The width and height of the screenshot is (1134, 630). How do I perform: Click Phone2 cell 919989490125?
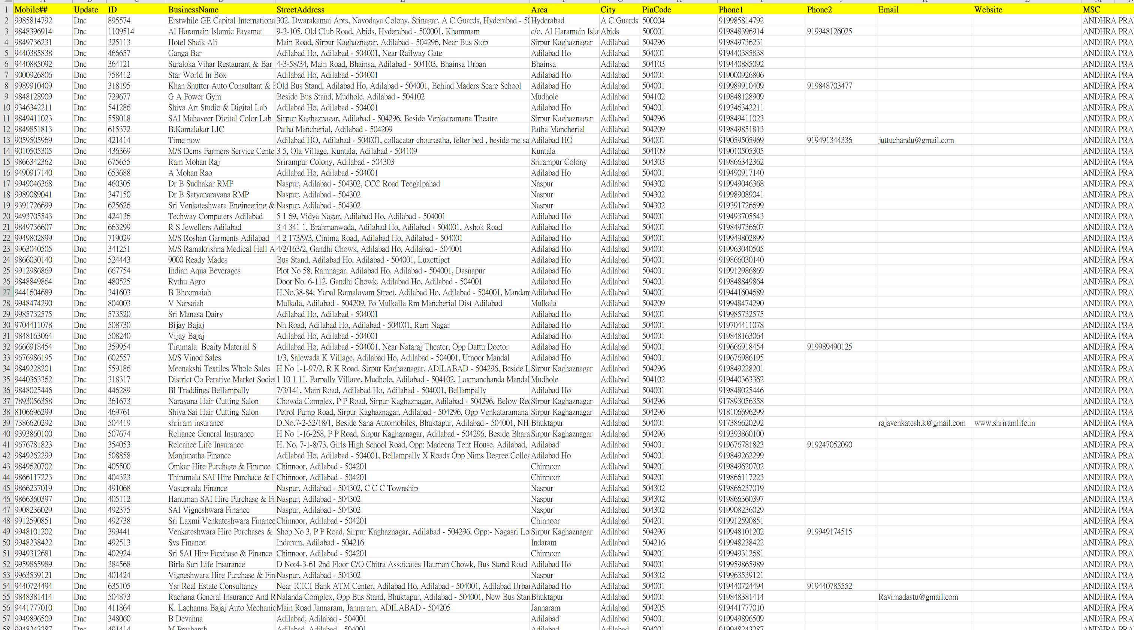pos(841,347)
